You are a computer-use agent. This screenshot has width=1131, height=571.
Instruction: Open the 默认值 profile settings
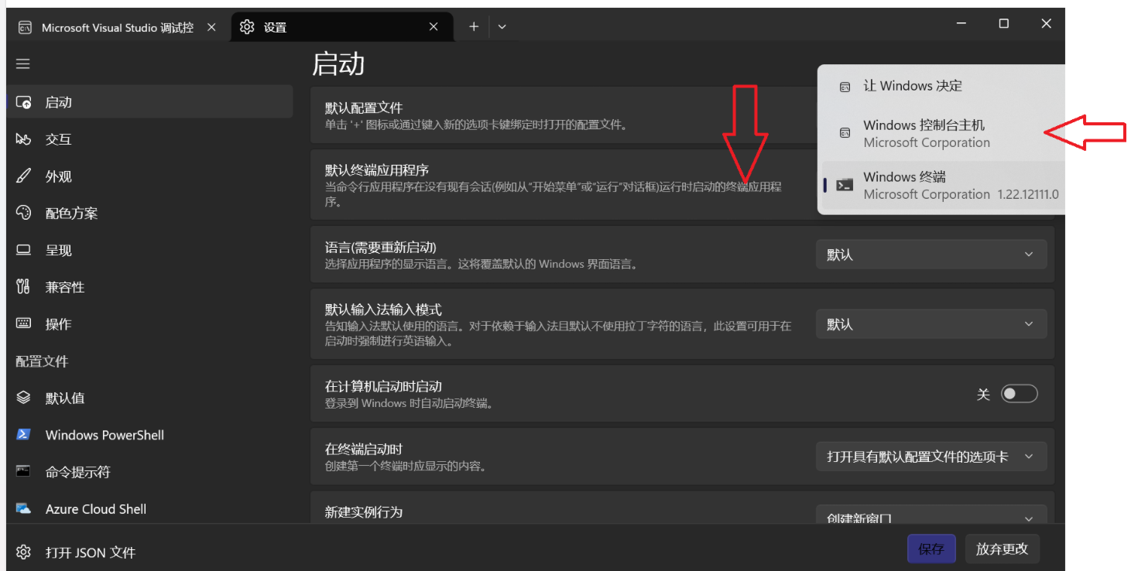click(149, 398)
